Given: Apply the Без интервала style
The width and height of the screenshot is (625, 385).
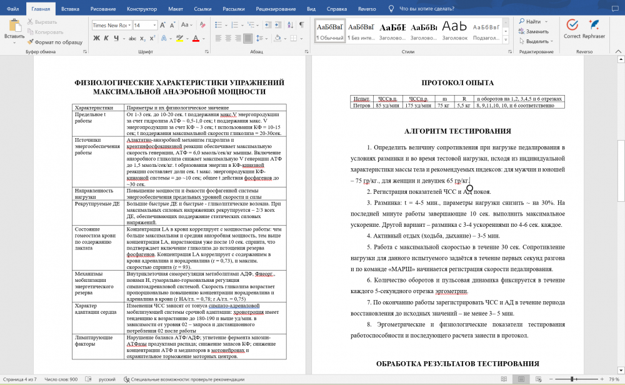Looking at the screenshot, I should pyautogui.click(x=360, y=30).
